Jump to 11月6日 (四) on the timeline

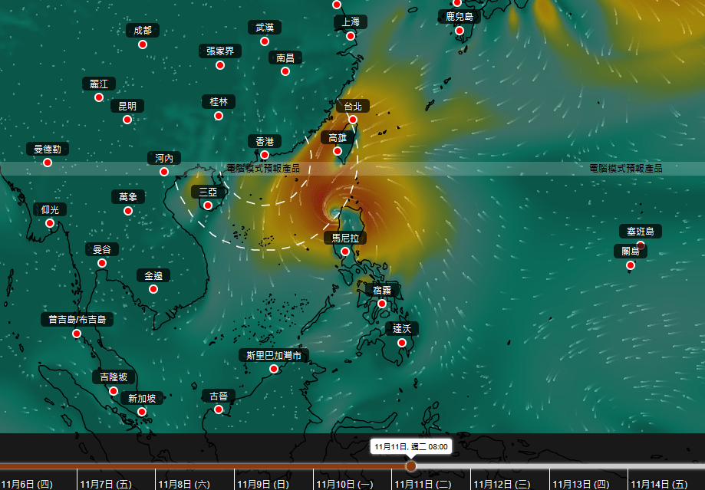(x=27, y=484)
